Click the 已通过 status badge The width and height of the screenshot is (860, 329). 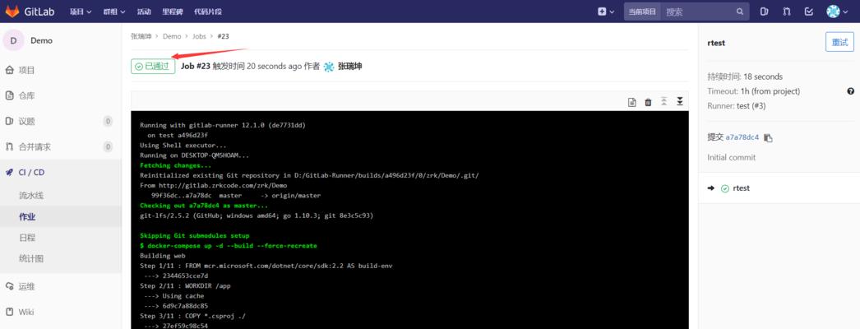(153, 66)
